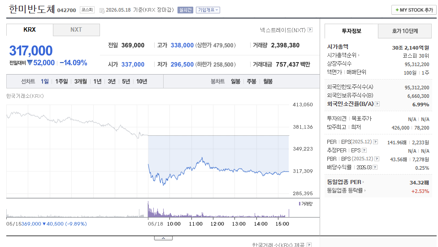
Task: Select the 10년 line chart period
Action: (x=142, y=81)
